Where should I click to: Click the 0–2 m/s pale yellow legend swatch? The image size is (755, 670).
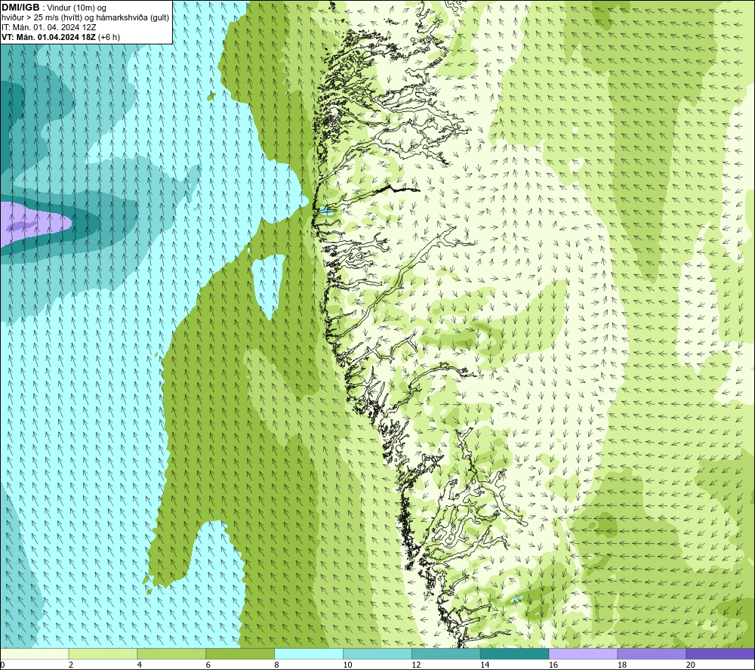point(34,653)
